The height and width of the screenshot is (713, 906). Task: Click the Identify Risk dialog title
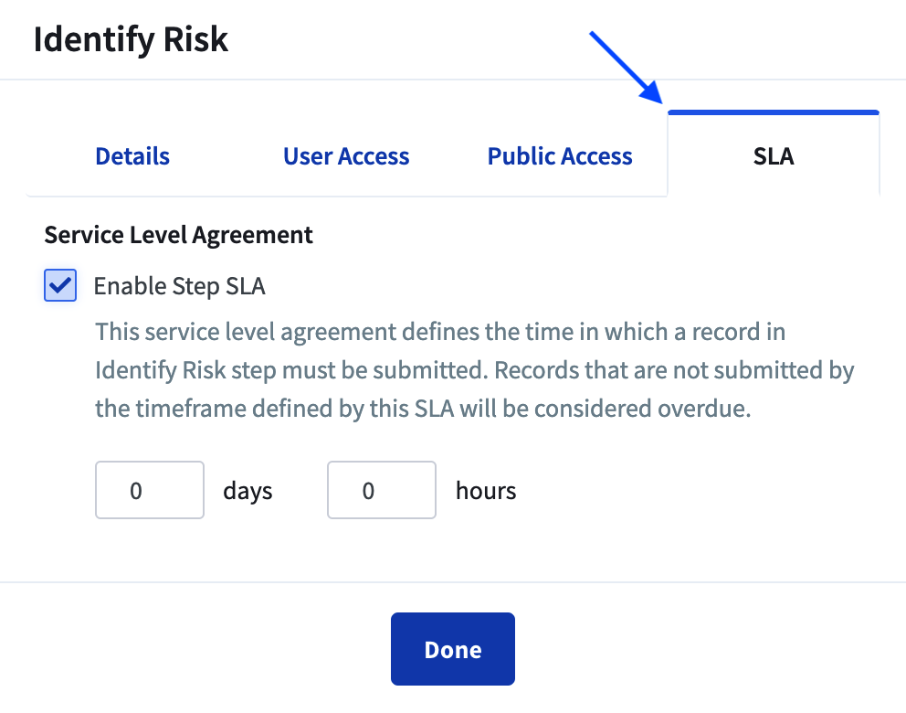(131, 40)
